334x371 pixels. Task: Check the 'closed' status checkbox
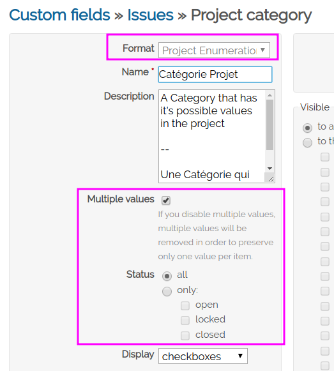click(x=185, y=335)
